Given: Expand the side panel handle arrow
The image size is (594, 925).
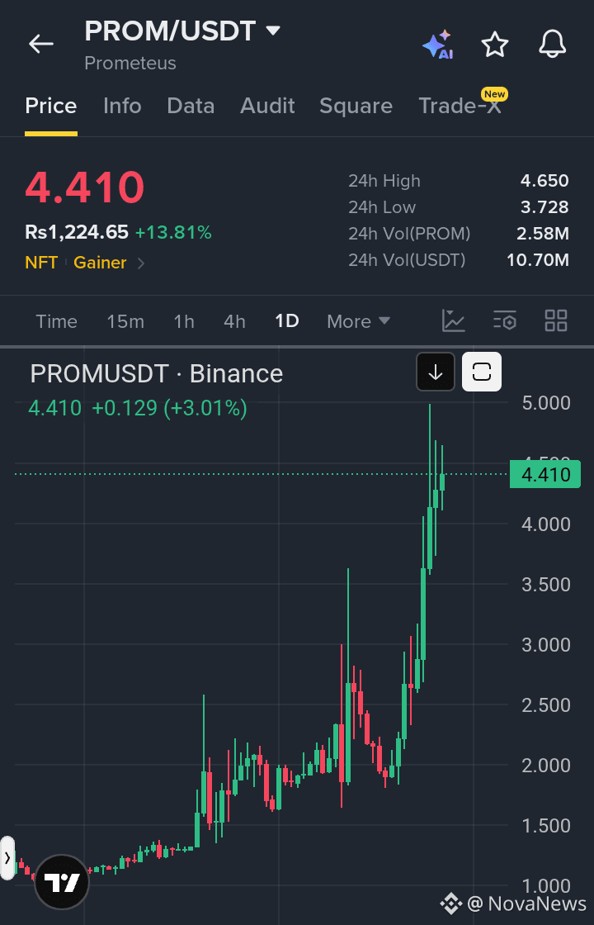Looking at the screenshot, I should tap(7, 858).
